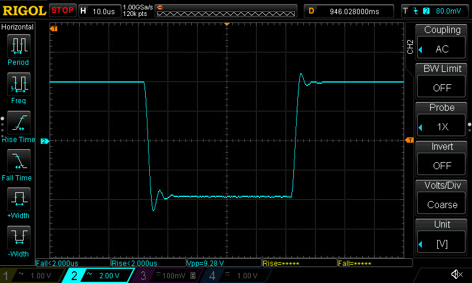The image size is (472, 283).
Task: Click the trigger level marker at right edge
Action: (409, 140)
